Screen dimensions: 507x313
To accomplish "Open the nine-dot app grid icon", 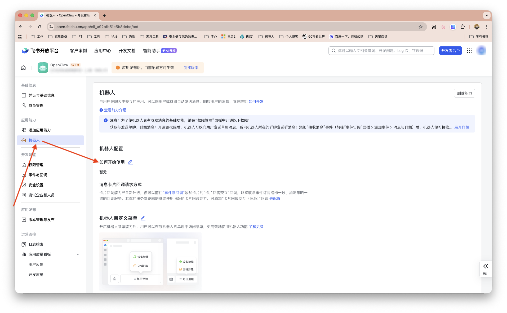I will pos(469,51).
